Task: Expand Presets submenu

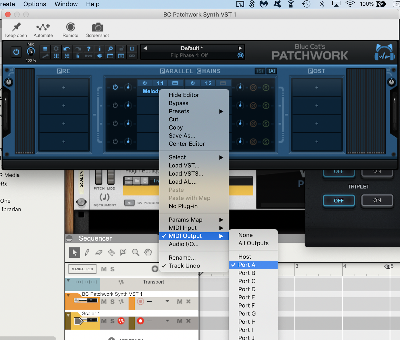Action: click(x=194, y=111)
